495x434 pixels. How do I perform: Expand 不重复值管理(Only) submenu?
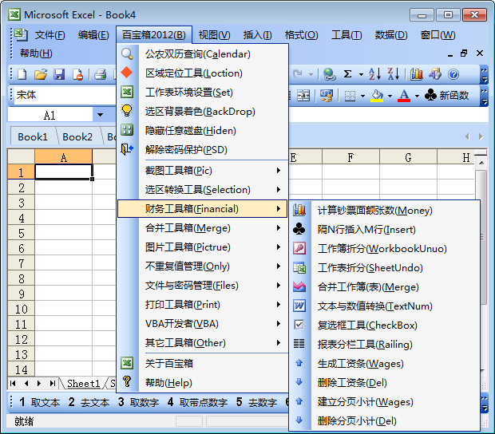click(202, 266)
